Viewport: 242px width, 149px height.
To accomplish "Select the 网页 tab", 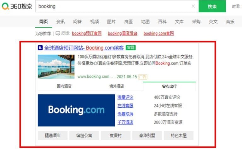I will coord(43,22).
